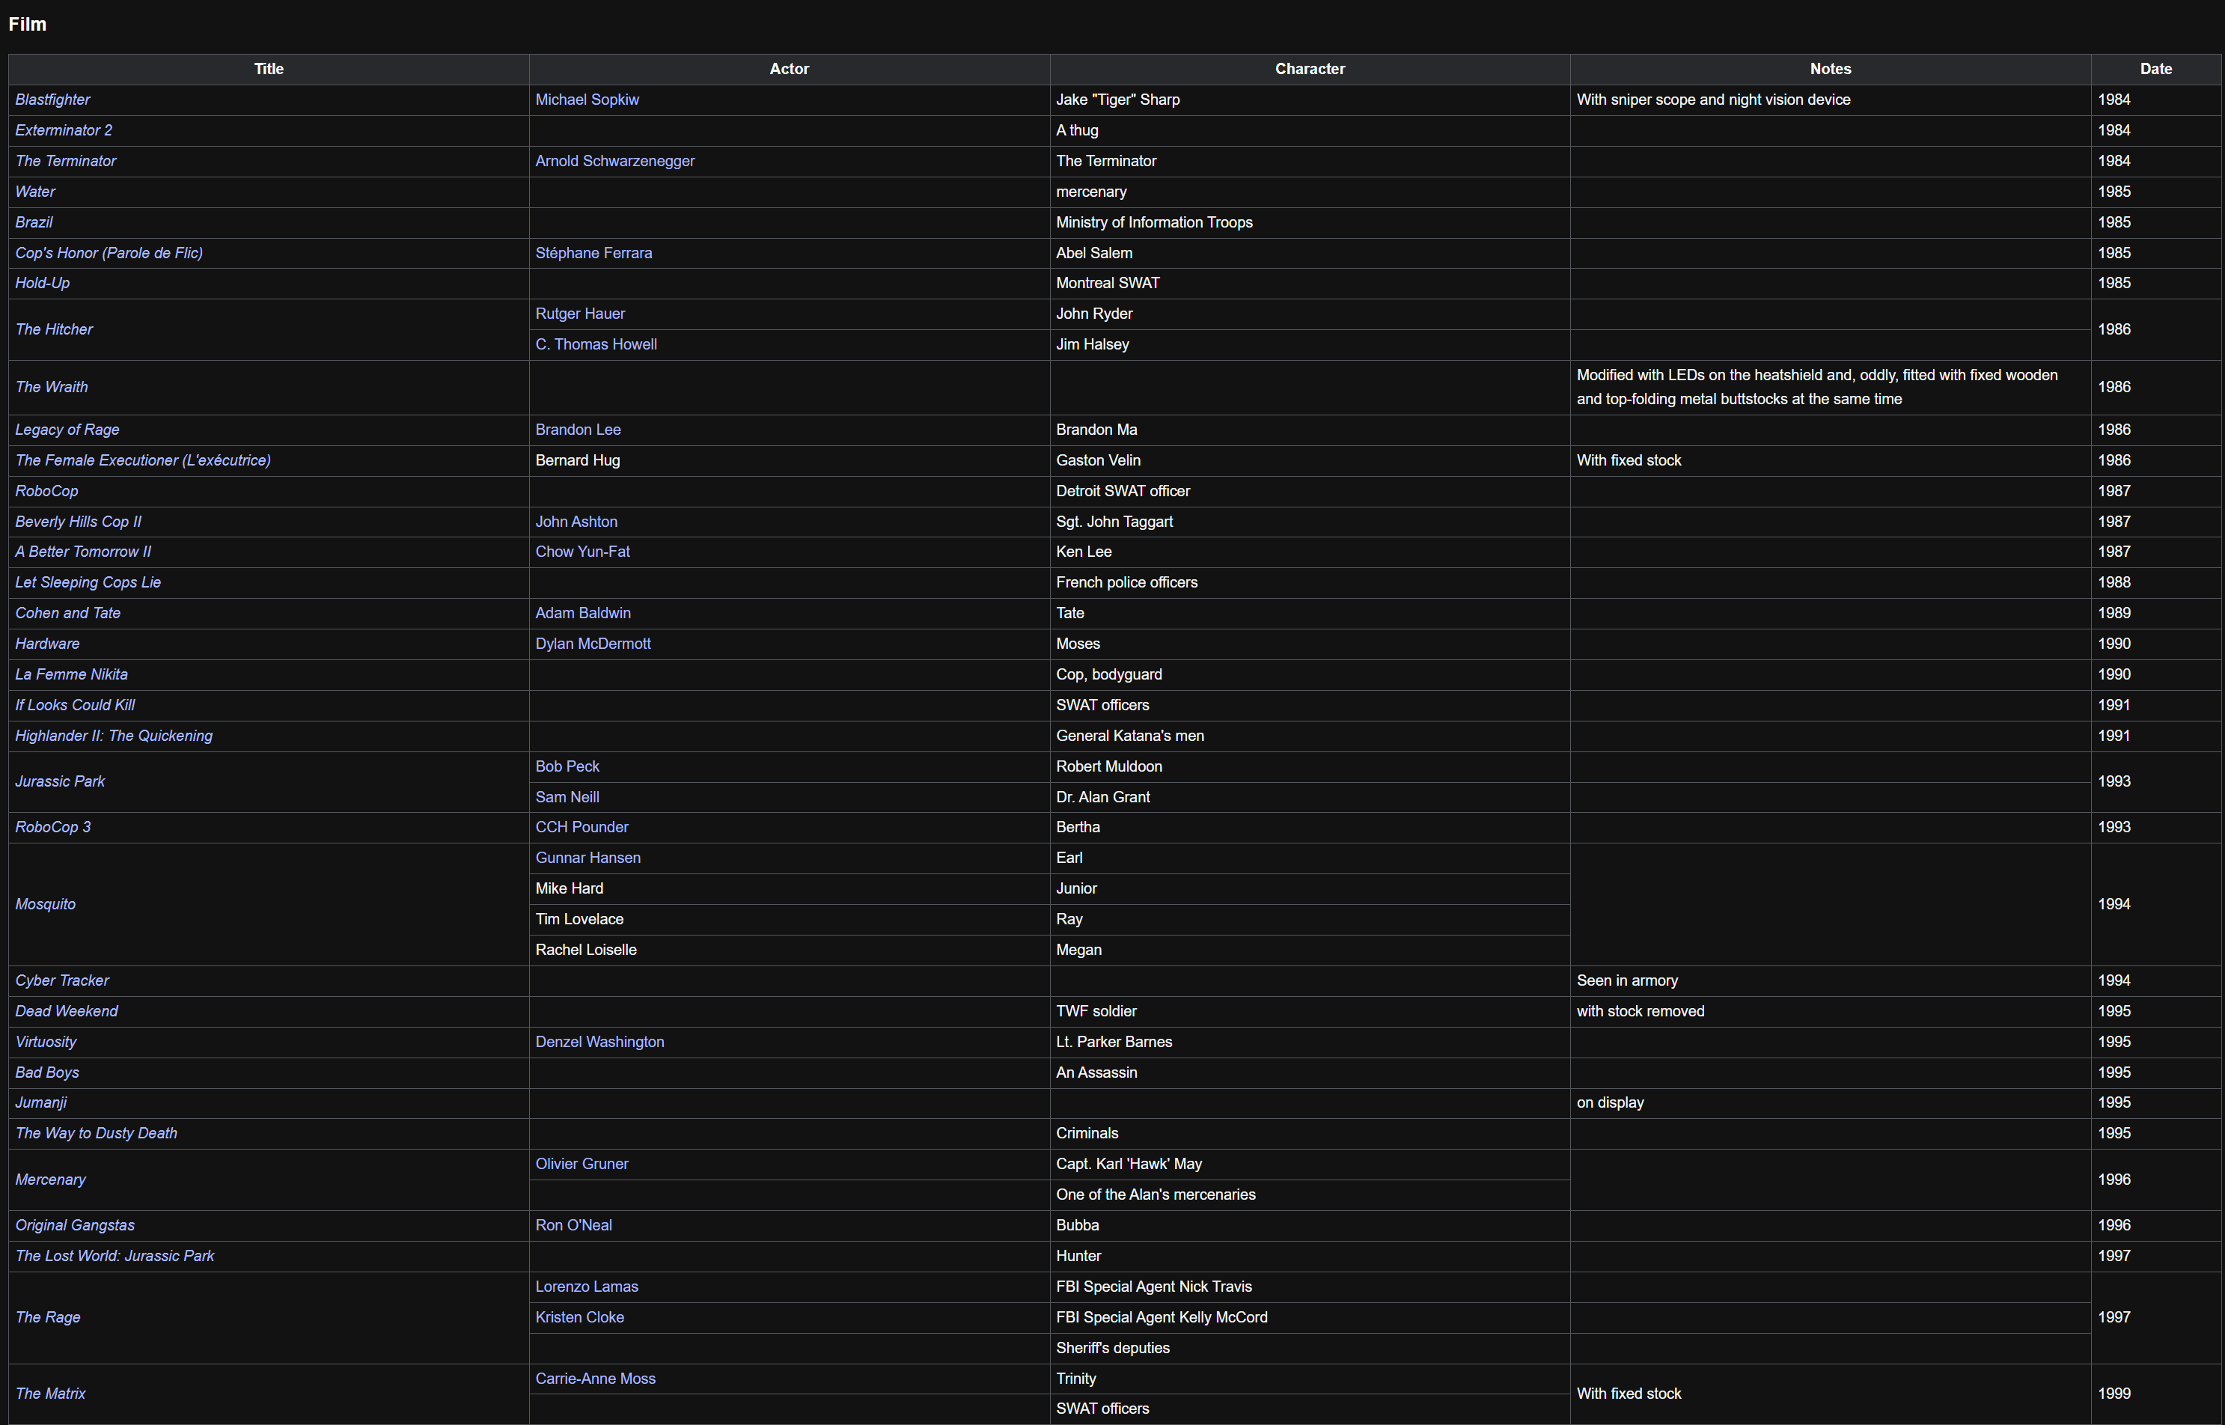
Task: Open the Jurassic Park film link
Action: click(60, 781)
